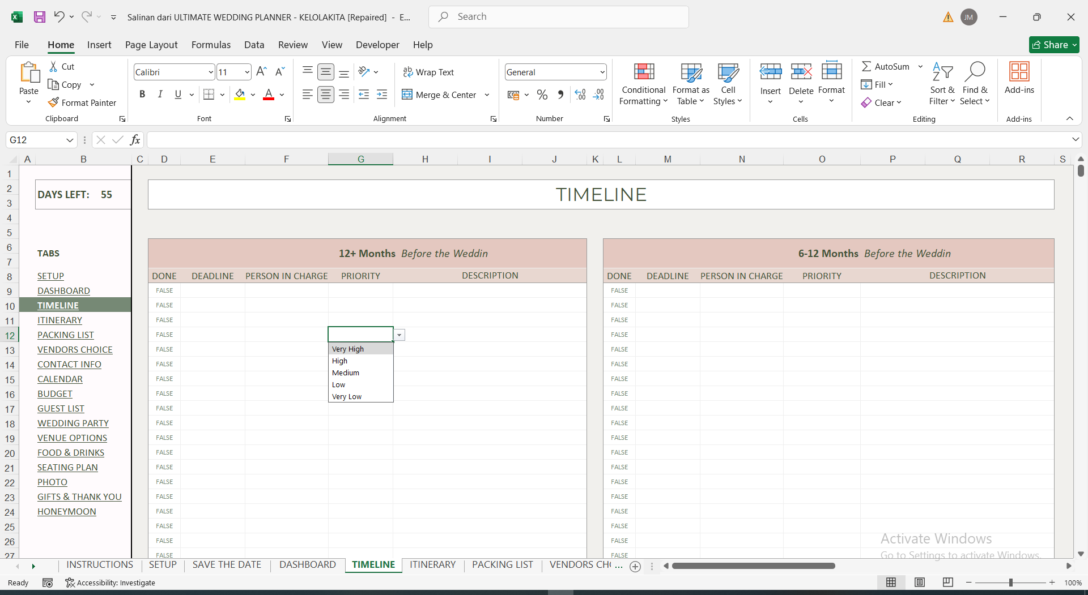Open the GUEST LIST sidebar link
Image resolution: width=1088 pixels, height=595 pixels.
coord(61,408)
